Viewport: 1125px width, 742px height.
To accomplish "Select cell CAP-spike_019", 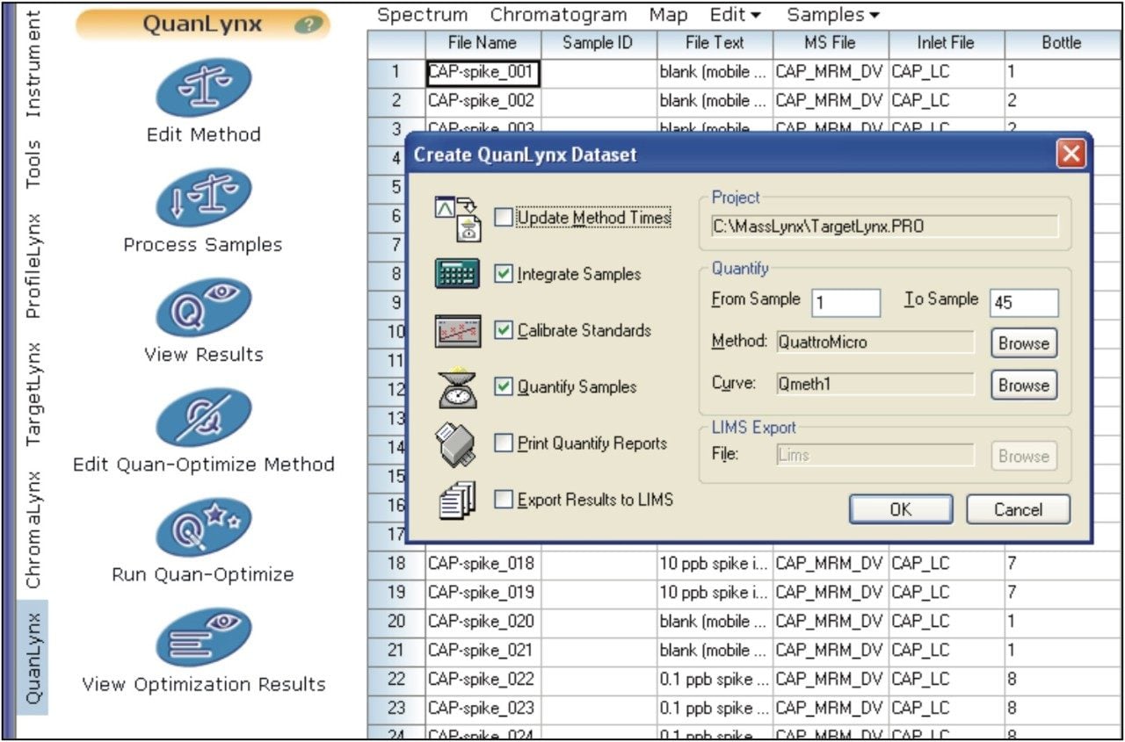I will click(483, 592).
